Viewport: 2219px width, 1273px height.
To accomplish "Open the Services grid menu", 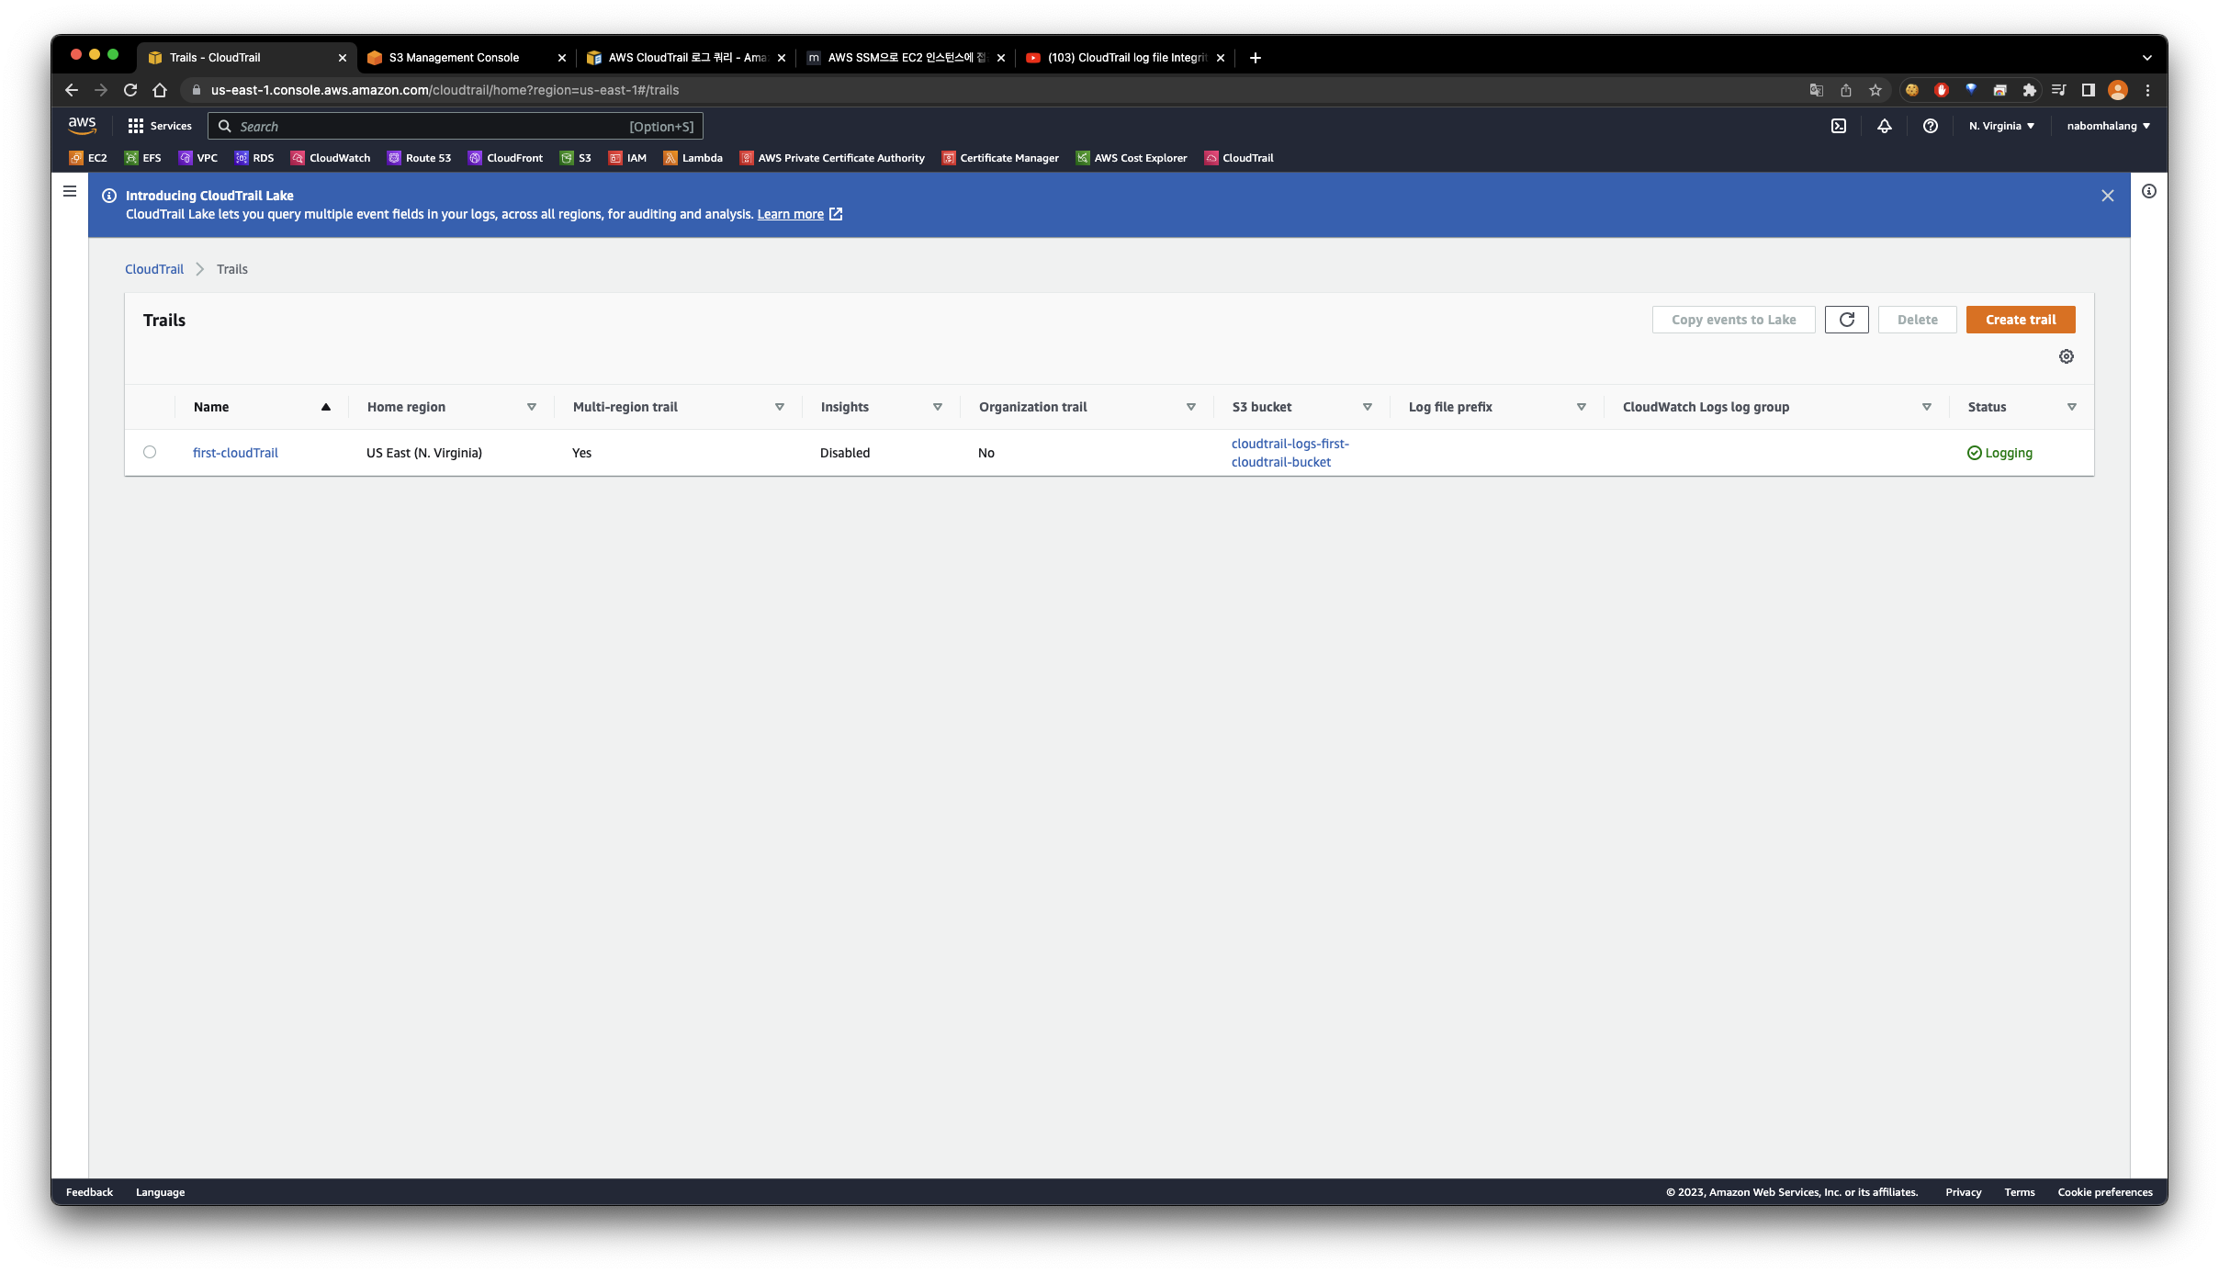I will (x=160, y=126).
